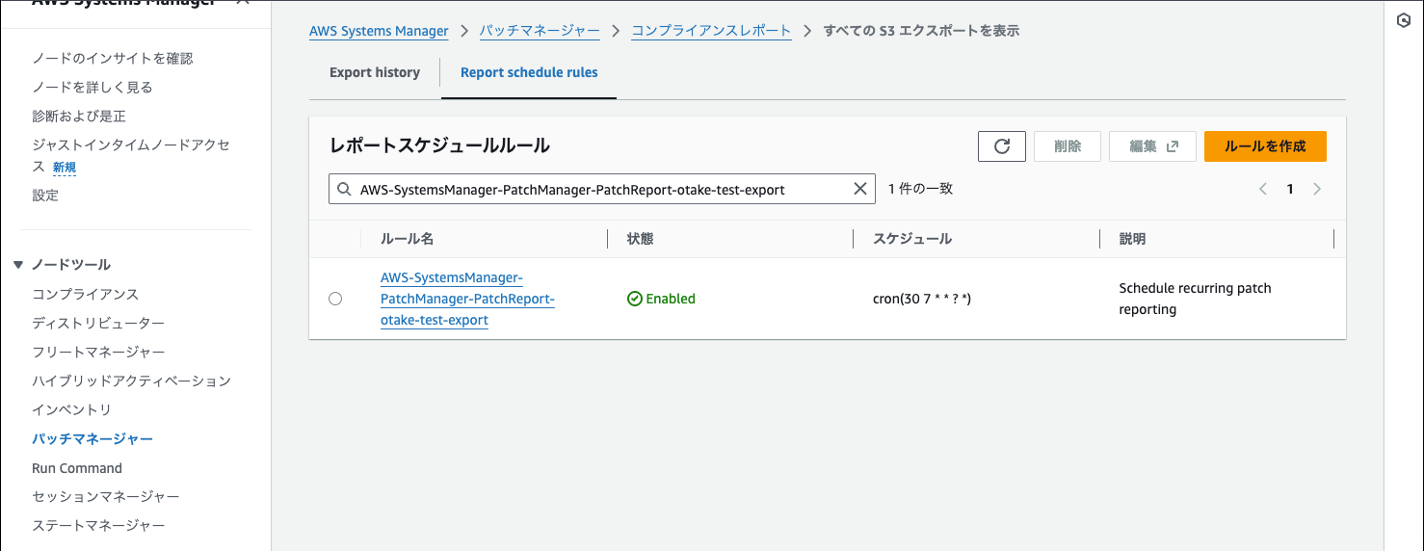Image resolution: width=1424 pixels, height=551 pixels.
Task: Open AWS Systems Manager breadcrumb link
Action: [x=379, y=31]
